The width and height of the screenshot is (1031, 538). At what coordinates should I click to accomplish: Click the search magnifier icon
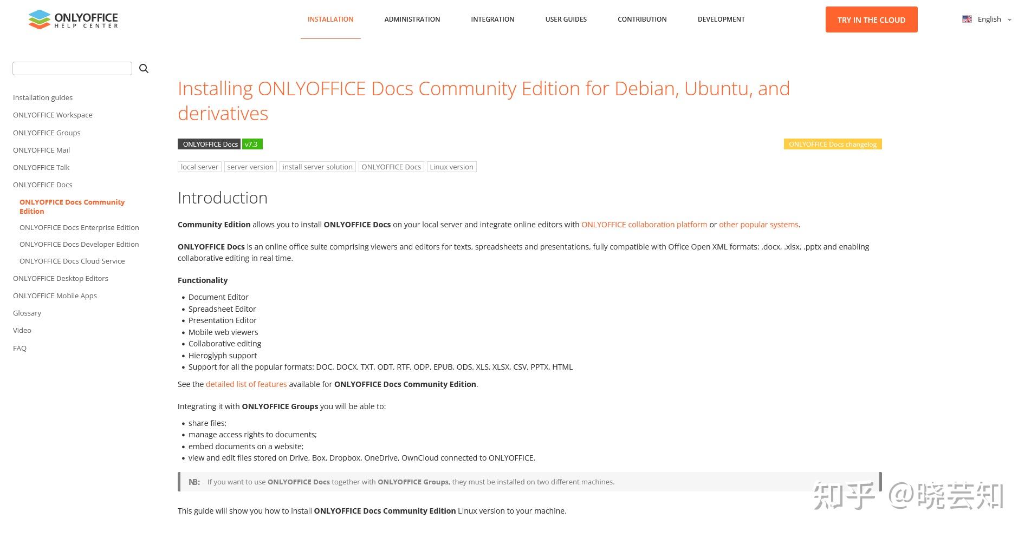click(x=144, y=68)
